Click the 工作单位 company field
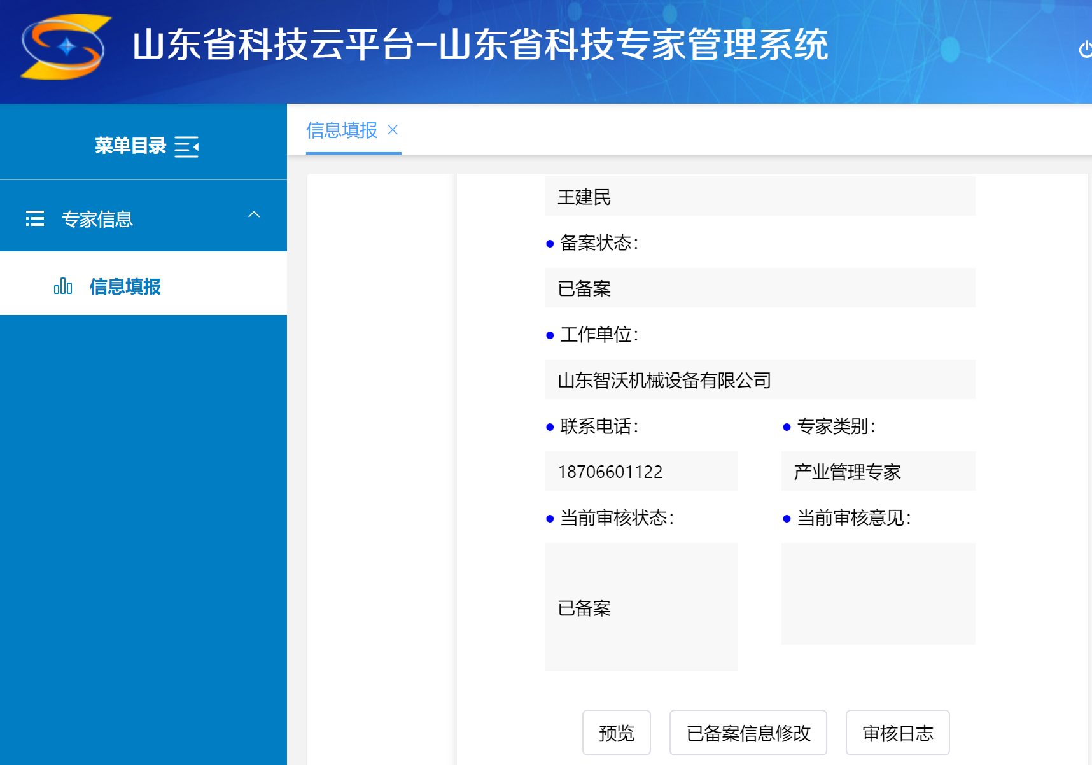Screen dimensions: 1092x765 (759, 380)
